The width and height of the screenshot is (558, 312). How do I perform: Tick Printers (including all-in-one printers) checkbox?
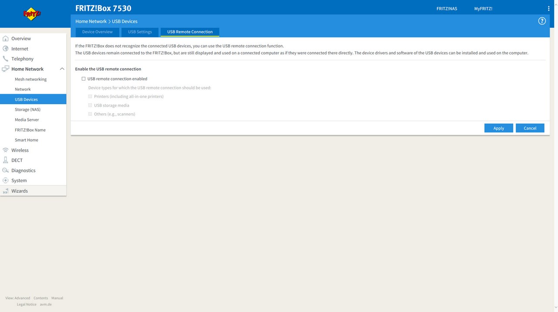click(90, 96)
